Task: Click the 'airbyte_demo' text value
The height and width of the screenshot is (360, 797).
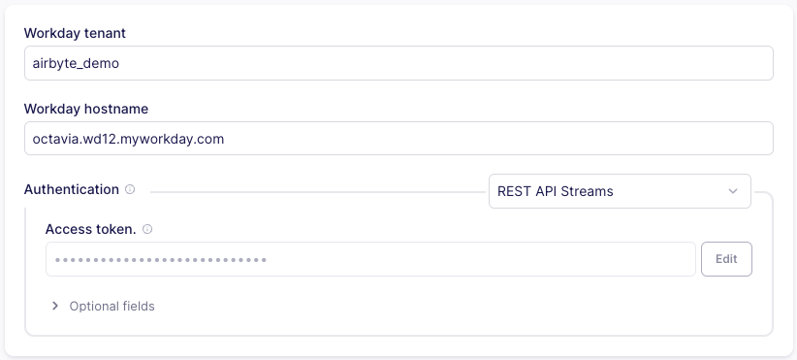Action: click(x=76, y=64)
